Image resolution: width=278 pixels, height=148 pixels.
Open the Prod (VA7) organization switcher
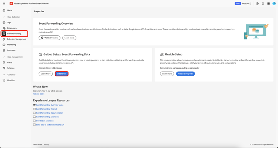(x=246, y=4)
